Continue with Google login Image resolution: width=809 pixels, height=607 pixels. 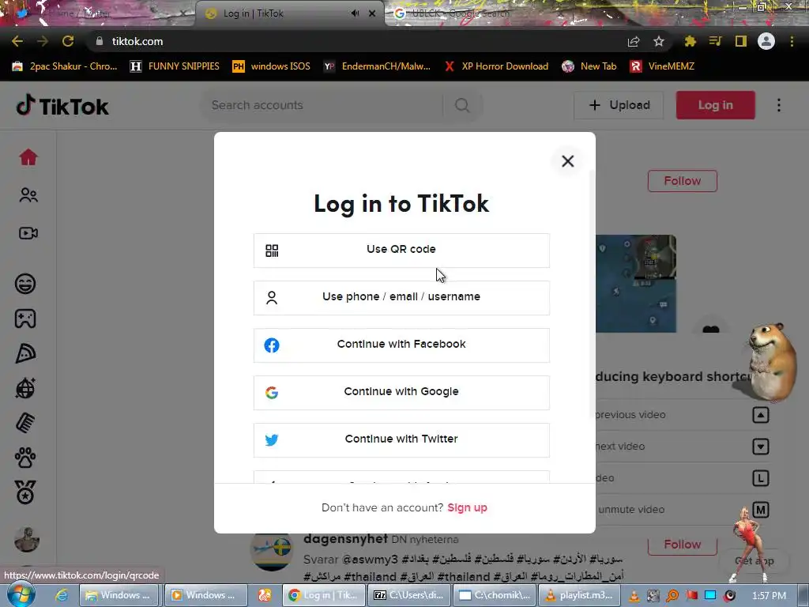coord(401,393)
